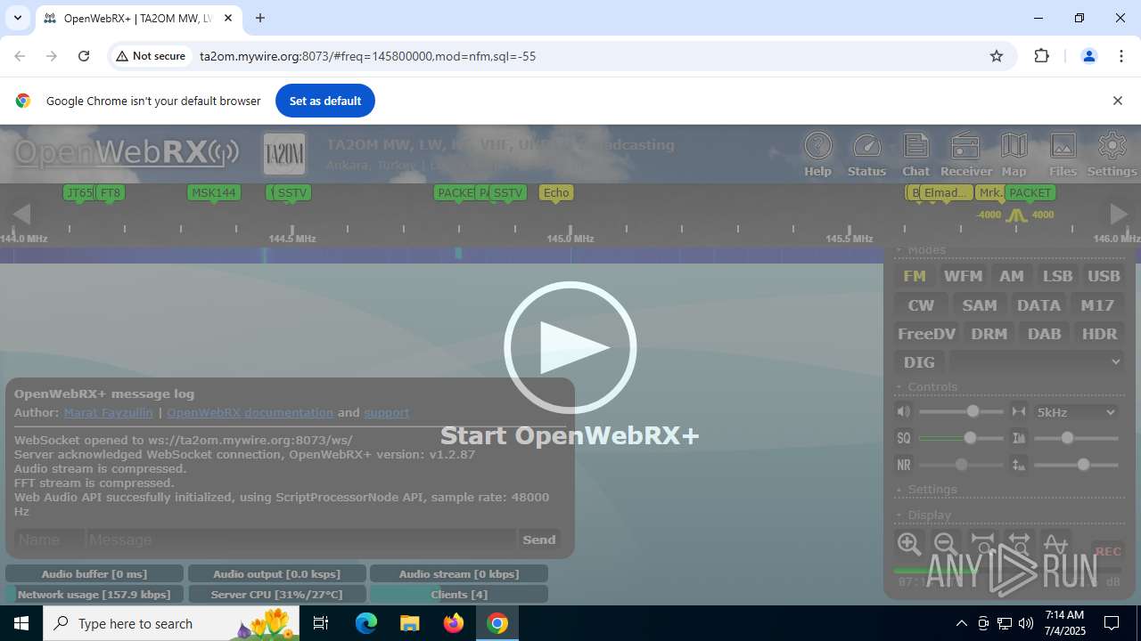Select HDR mode
The image size is (1141, 641).
(x=1099, y=334)
